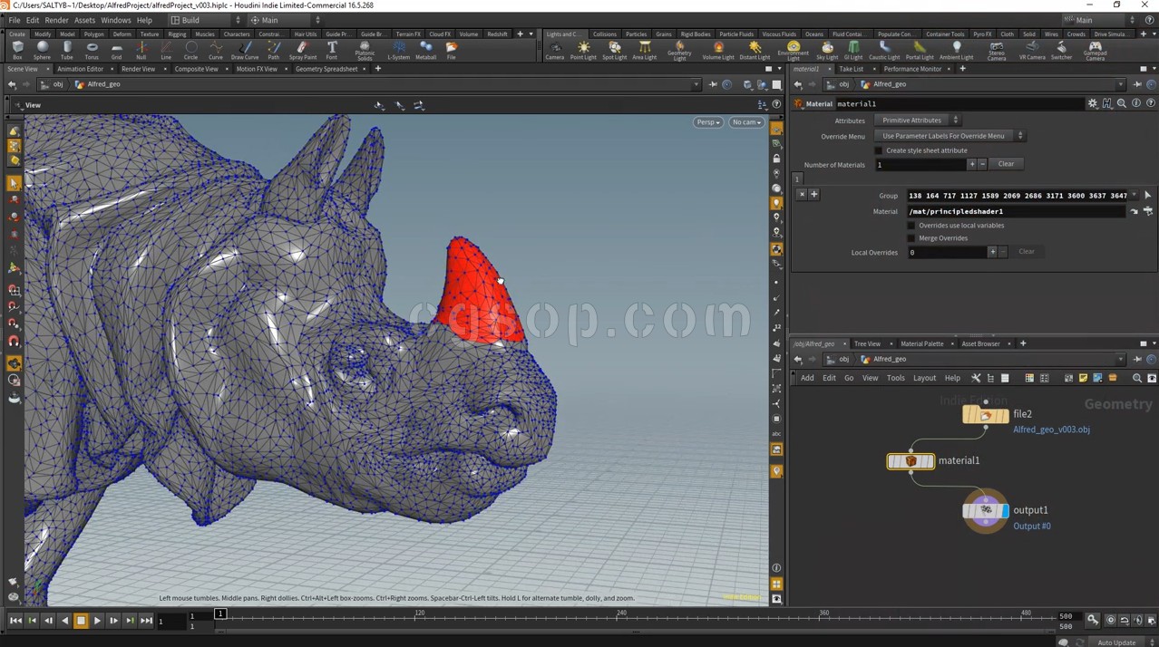Screen dimensions: 1159x647
Task: Click the Group primitive numbers field
Action: click(1017, 195)
